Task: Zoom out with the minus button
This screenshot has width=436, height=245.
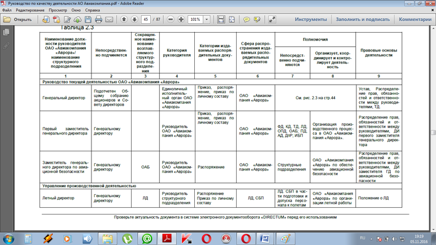Action: (x=171, y=19)
